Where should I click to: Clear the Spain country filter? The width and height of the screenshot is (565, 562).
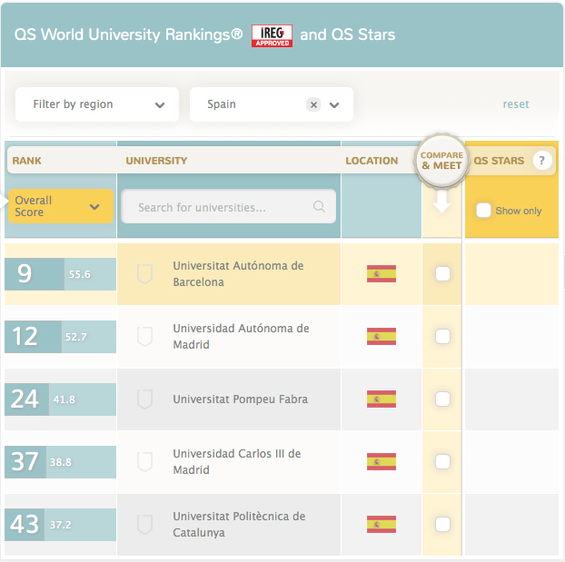(313, 104)
